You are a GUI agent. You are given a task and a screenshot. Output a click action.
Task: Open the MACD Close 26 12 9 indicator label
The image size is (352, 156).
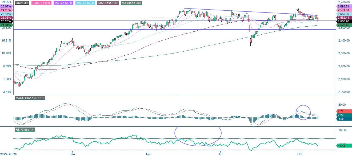coord(30,98)
